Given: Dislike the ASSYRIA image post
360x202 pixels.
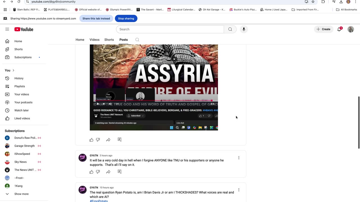Looking at the screenshot, I should click(x=98, y=140).
